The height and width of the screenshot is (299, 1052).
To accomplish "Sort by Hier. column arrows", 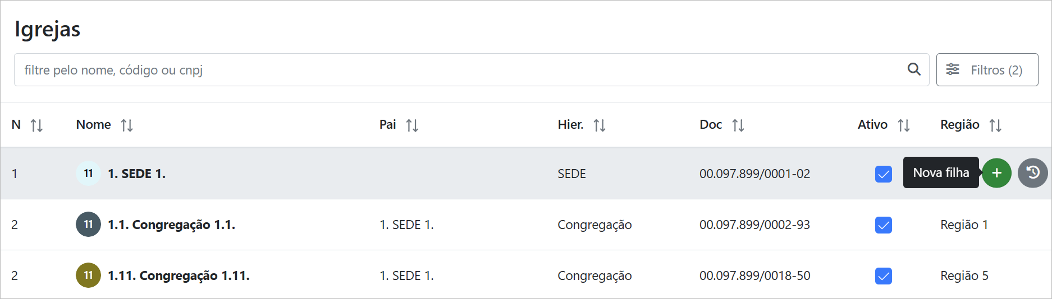I will click(x=600, y=125).
